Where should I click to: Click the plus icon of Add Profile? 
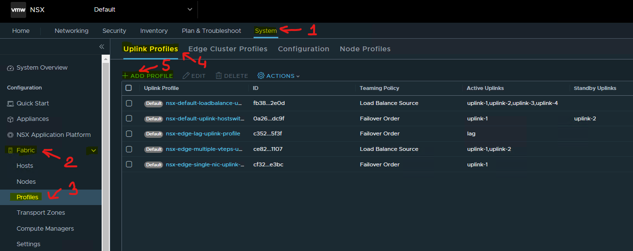click(125, 76)
